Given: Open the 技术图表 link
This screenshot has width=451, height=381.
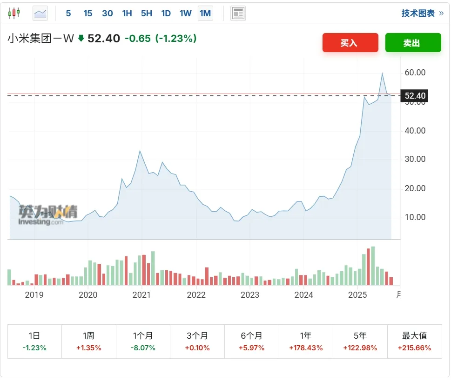Looking at the screenshot, I should (422, 13).
